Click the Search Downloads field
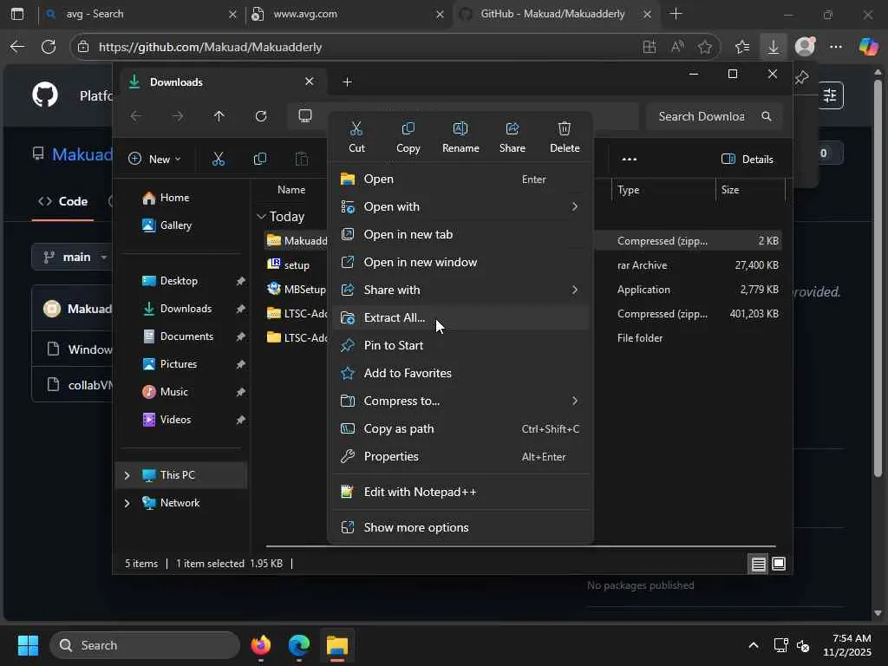The height and width of the screenshot is (666, 888). pos(701,116)
